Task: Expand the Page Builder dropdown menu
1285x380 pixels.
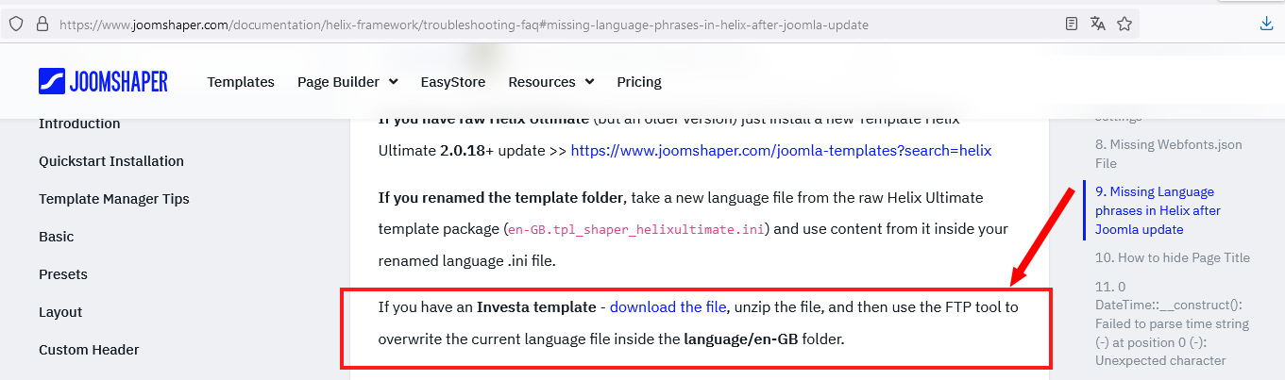Action: (347, 82)
